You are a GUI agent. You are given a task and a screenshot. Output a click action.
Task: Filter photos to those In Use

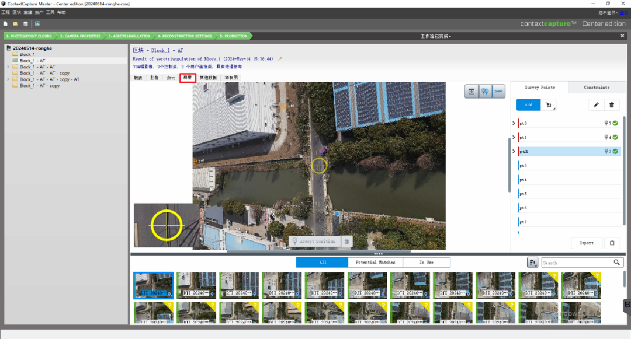point(427,263)
